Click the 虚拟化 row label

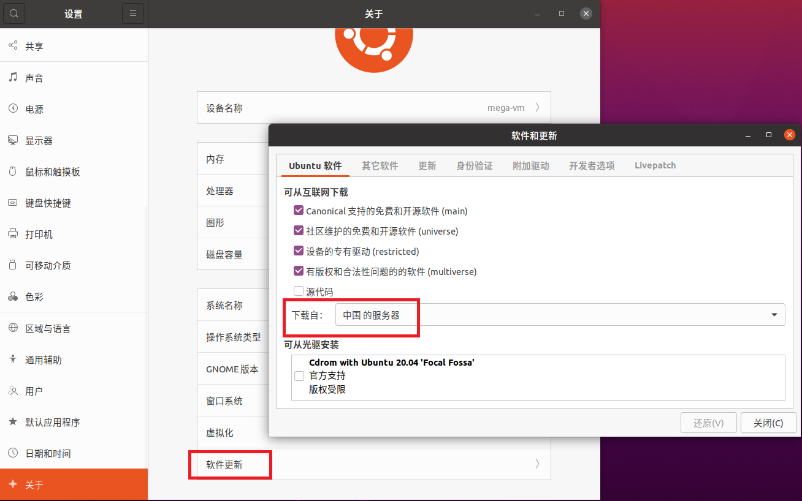220,432
